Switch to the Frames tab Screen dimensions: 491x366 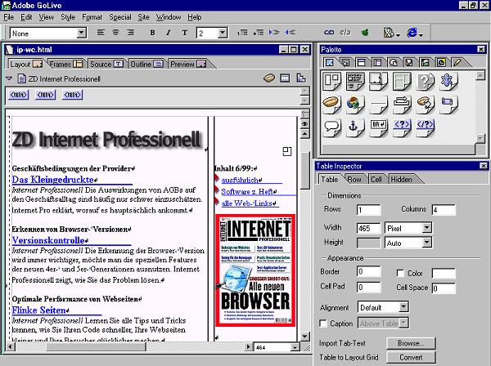(65, 64)
